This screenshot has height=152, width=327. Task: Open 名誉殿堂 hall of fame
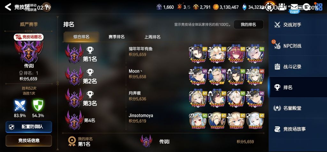click(x=298, y=108)
